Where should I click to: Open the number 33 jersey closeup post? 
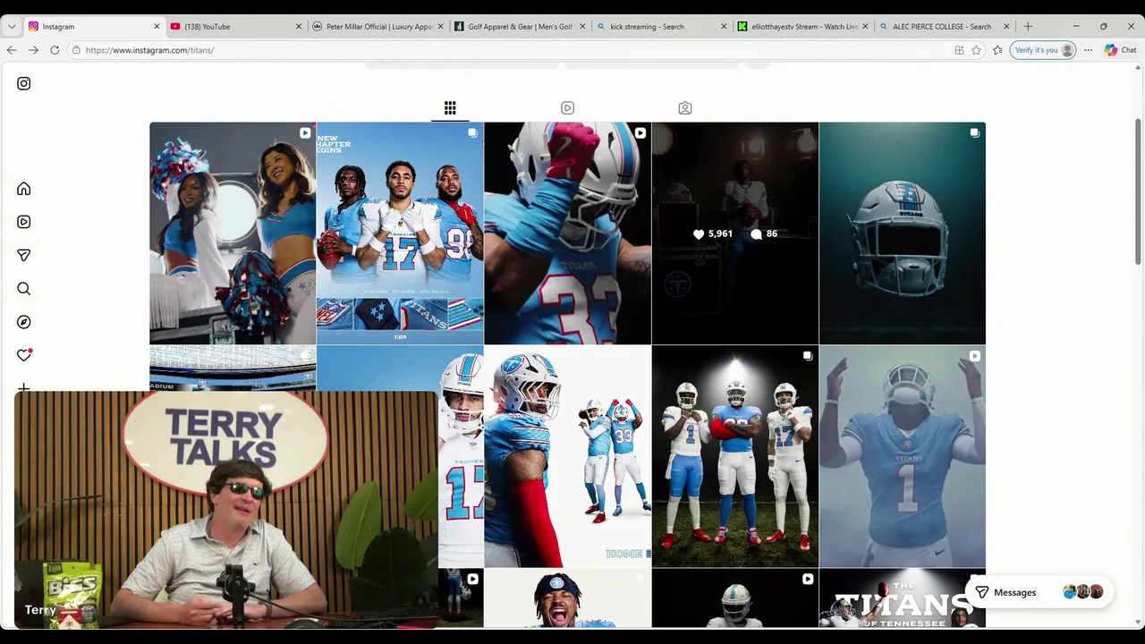click(x=567, y=233)
